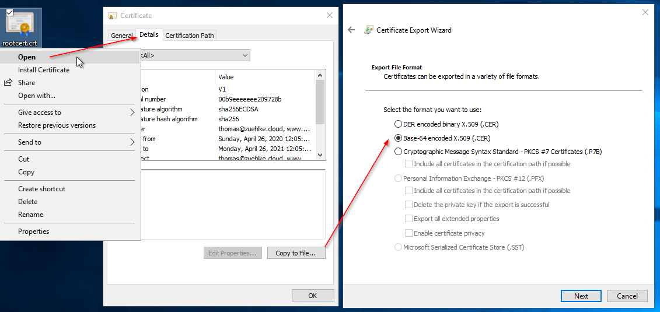The image size is (660, 312).
Task: Choose Copy from the context menu
Action: tap(70, 172)
